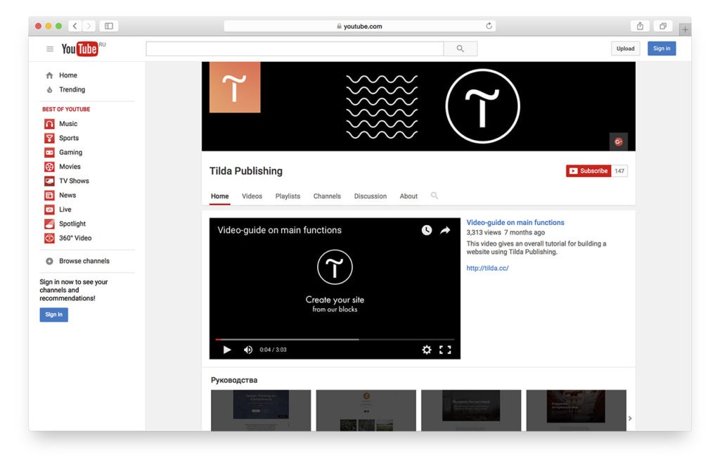The width and height of the screenshot is (720, 472).
Task: Open the Movies category icon
Action: 49,167
